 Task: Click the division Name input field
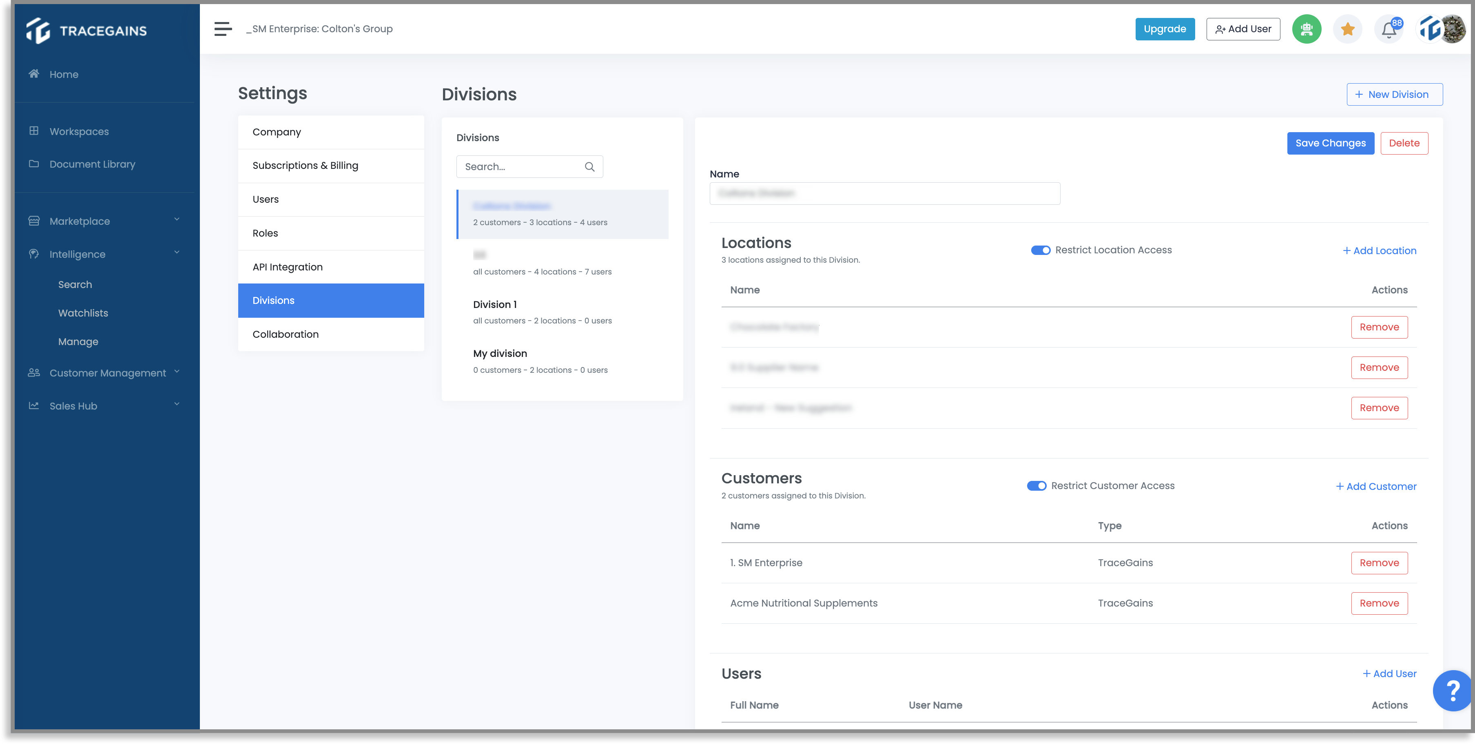click(884, 194)
